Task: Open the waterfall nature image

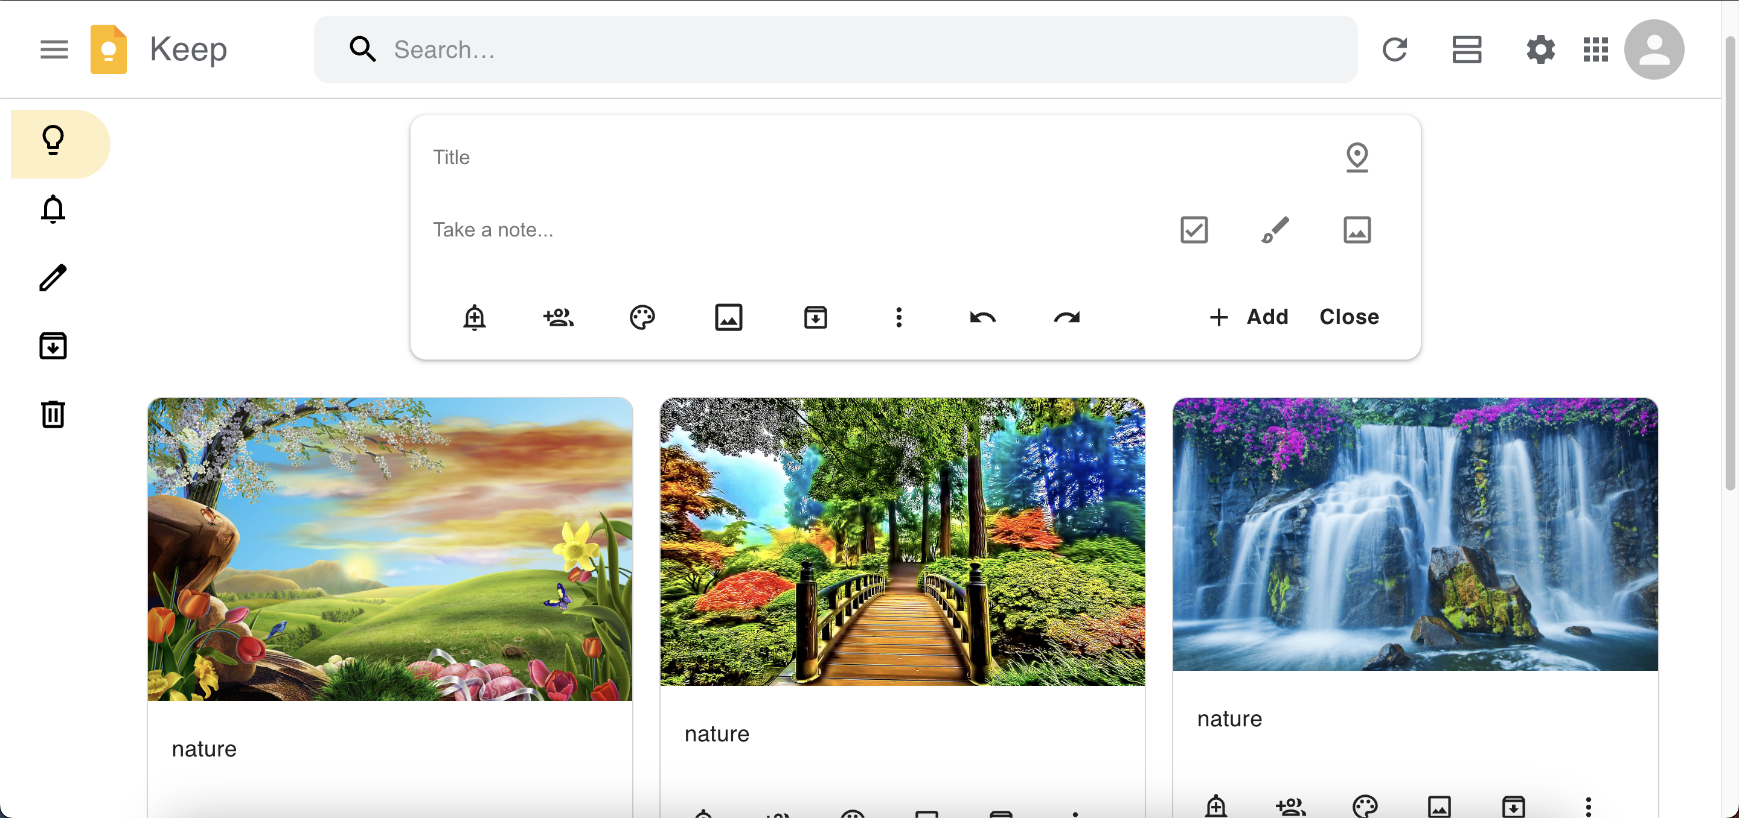Action: pyautogui.click(x=1415, y=534)
